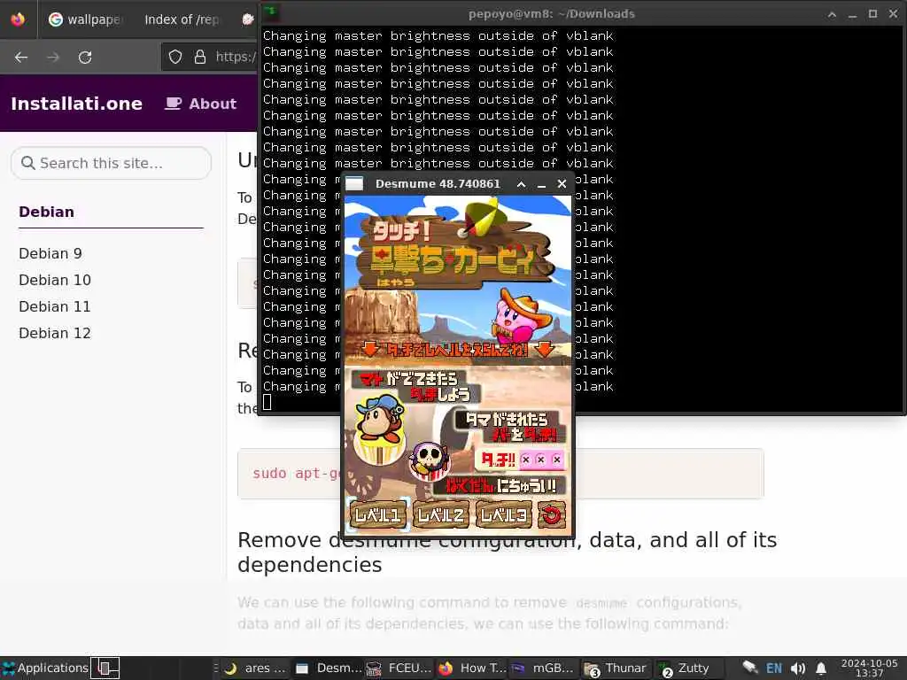Go back in Firefox
The width and height of the screenshot is (907, 680).
pos(21,58)
